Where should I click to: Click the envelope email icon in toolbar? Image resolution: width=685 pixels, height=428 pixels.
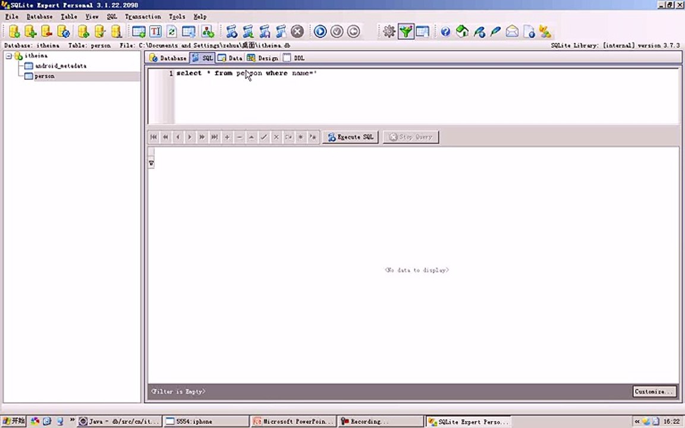[x=512, y=32]
